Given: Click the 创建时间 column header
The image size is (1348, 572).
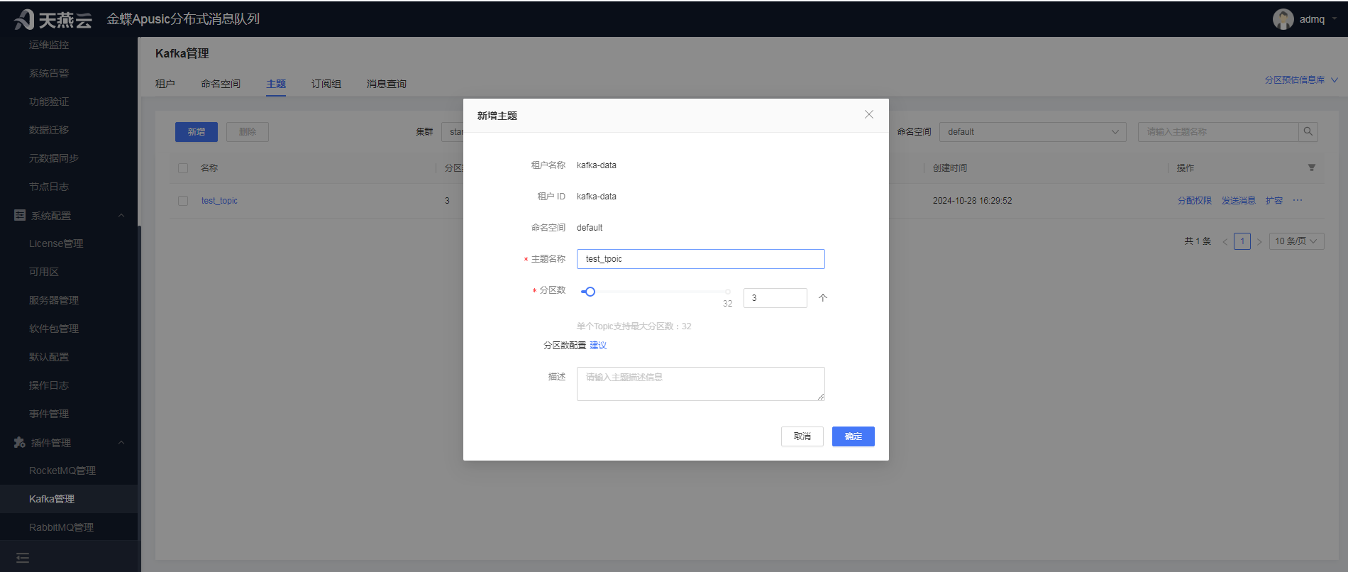Looking at the screenshot, I should click(x=950, y=168).
